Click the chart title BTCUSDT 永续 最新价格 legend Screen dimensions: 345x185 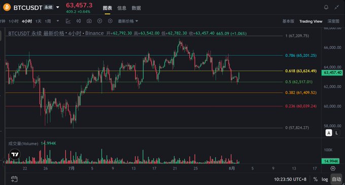(37, 33)
